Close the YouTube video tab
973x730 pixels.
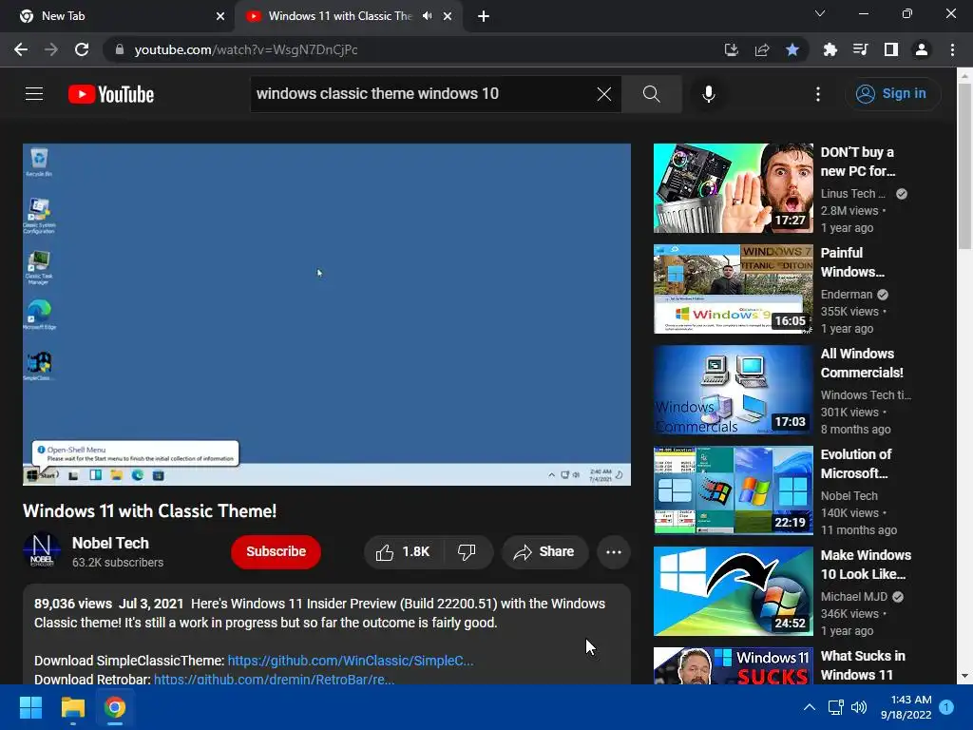pyautogui.click(x=448, y=16)
